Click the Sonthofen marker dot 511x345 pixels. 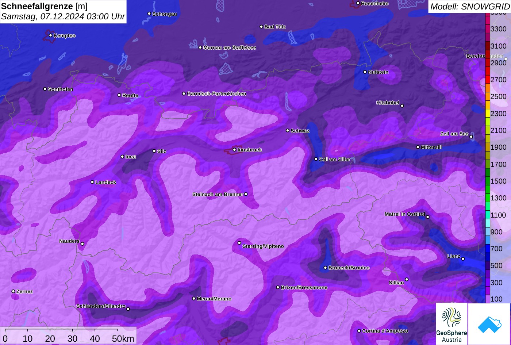[45, 89]
